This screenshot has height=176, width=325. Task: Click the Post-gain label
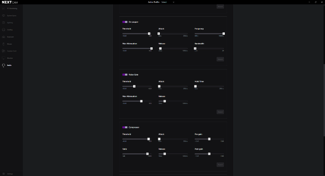pyautogui.click(x=199, y=149)
